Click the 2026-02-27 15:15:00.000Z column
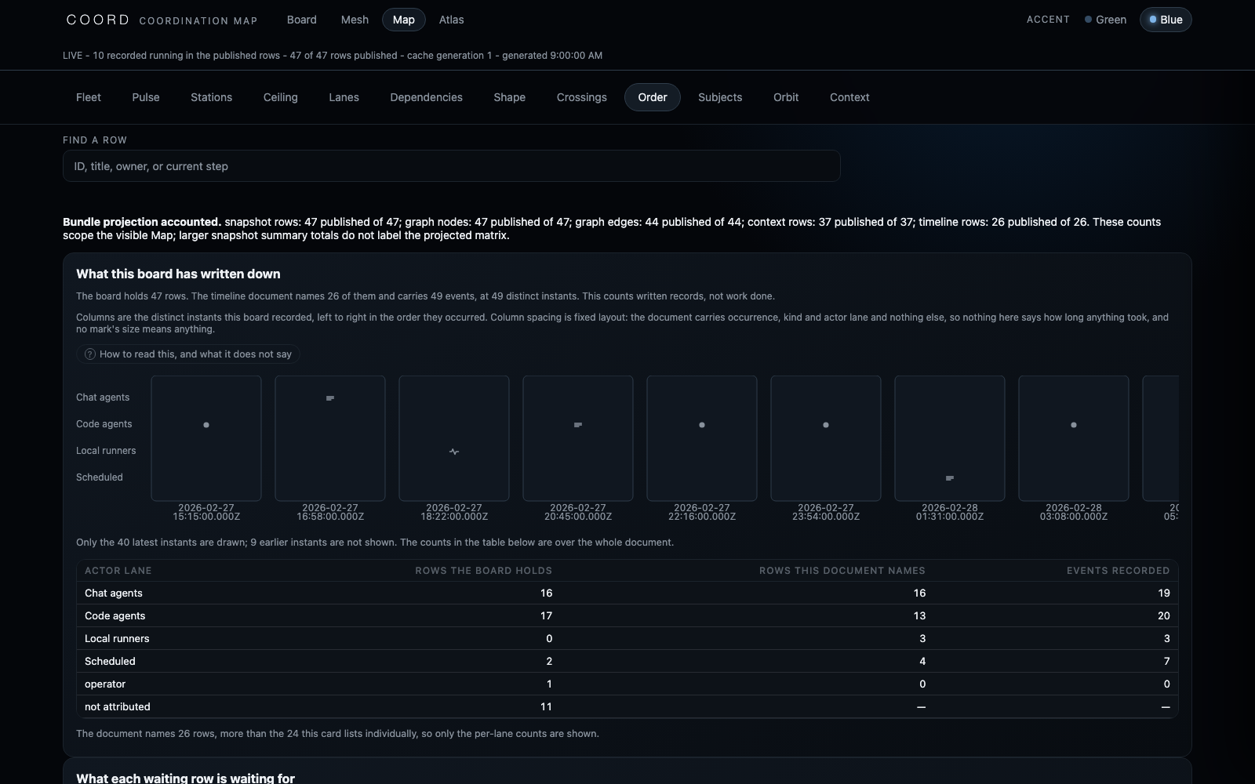The height and width of the screenshot is (784, 1255). pyautogui.click(x=206, y=438)
